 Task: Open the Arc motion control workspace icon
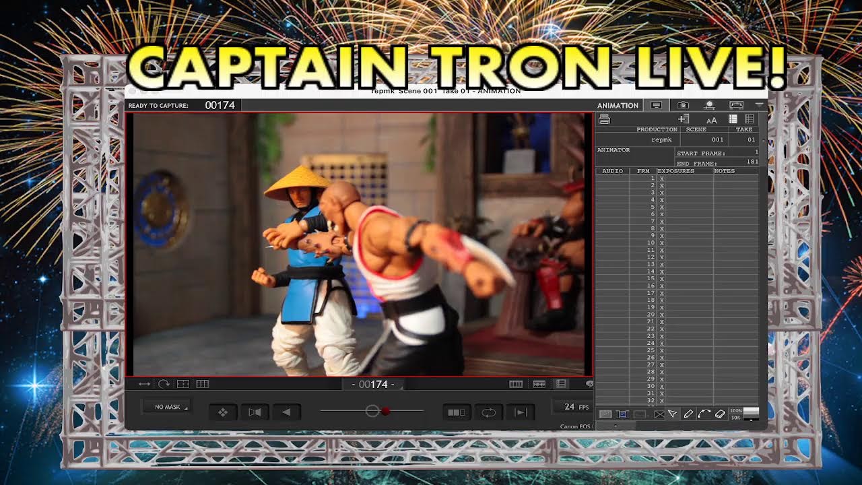[x=709, y=105]
